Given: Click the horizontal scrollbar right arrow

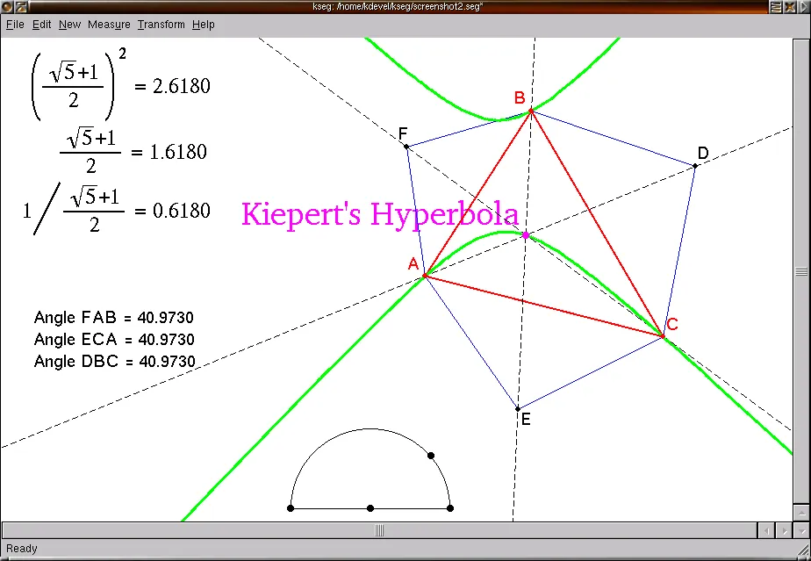Looking at the screenshot, I should point(784,530).
